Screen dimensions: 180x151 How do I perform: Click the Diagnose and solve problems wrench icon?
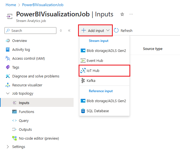[x=8, y=76]
